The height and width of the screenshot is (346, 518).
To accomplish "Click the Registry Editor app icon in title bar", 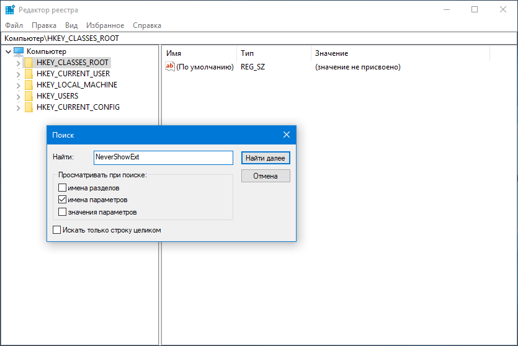I will [x=10, y=10].
